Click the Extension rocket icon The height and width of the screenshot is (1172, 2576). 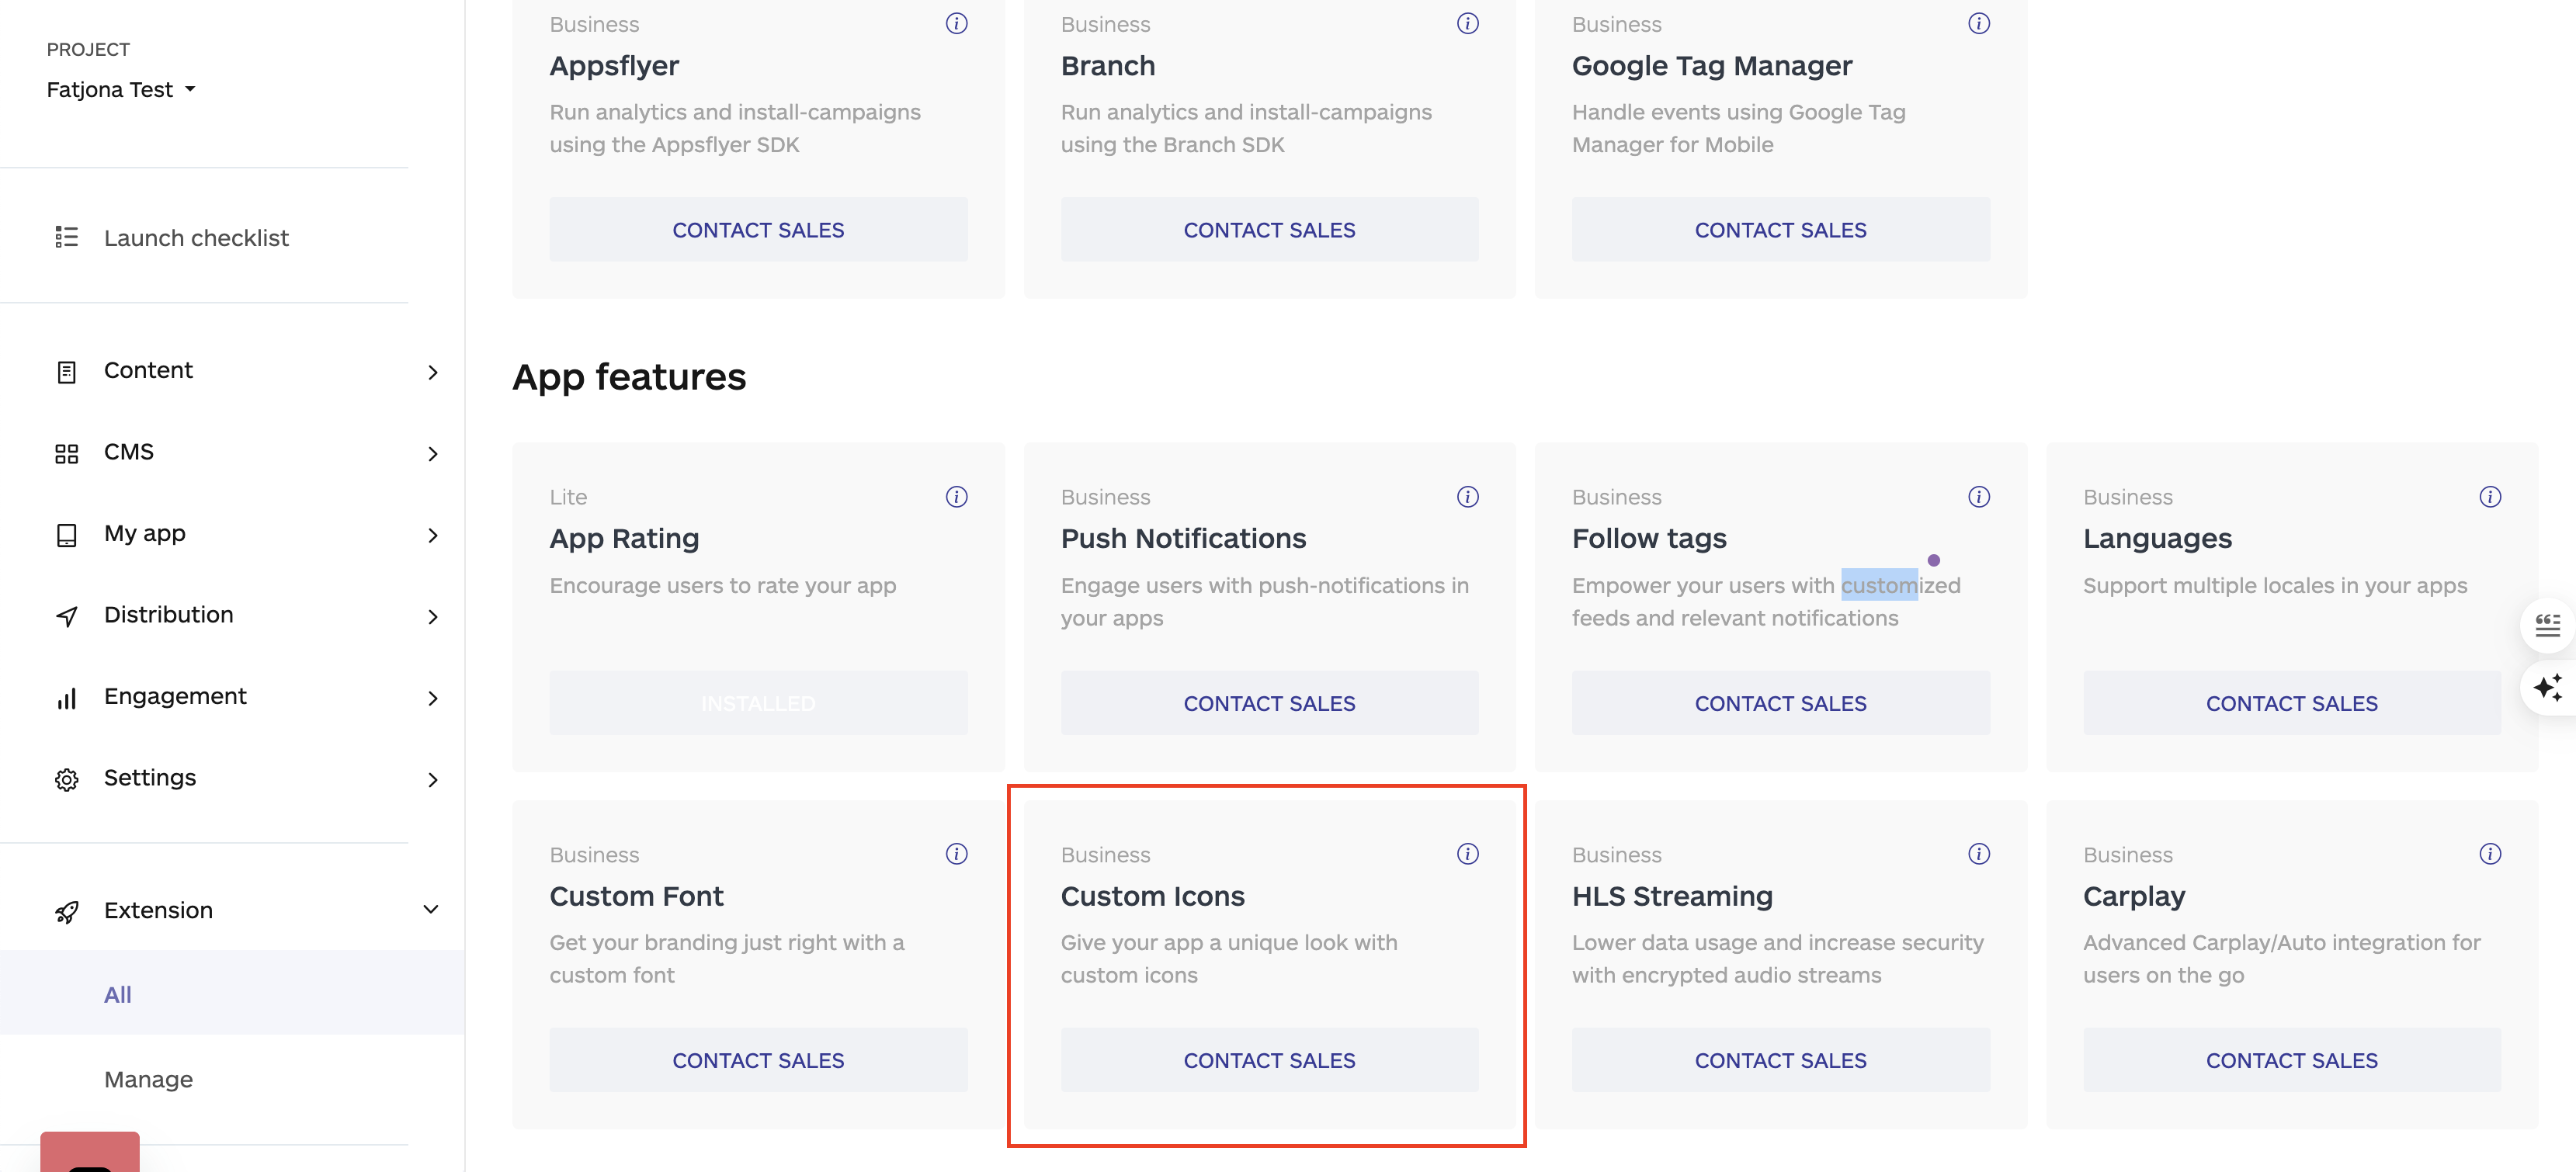pyautogui.click(x=66, y=910)
